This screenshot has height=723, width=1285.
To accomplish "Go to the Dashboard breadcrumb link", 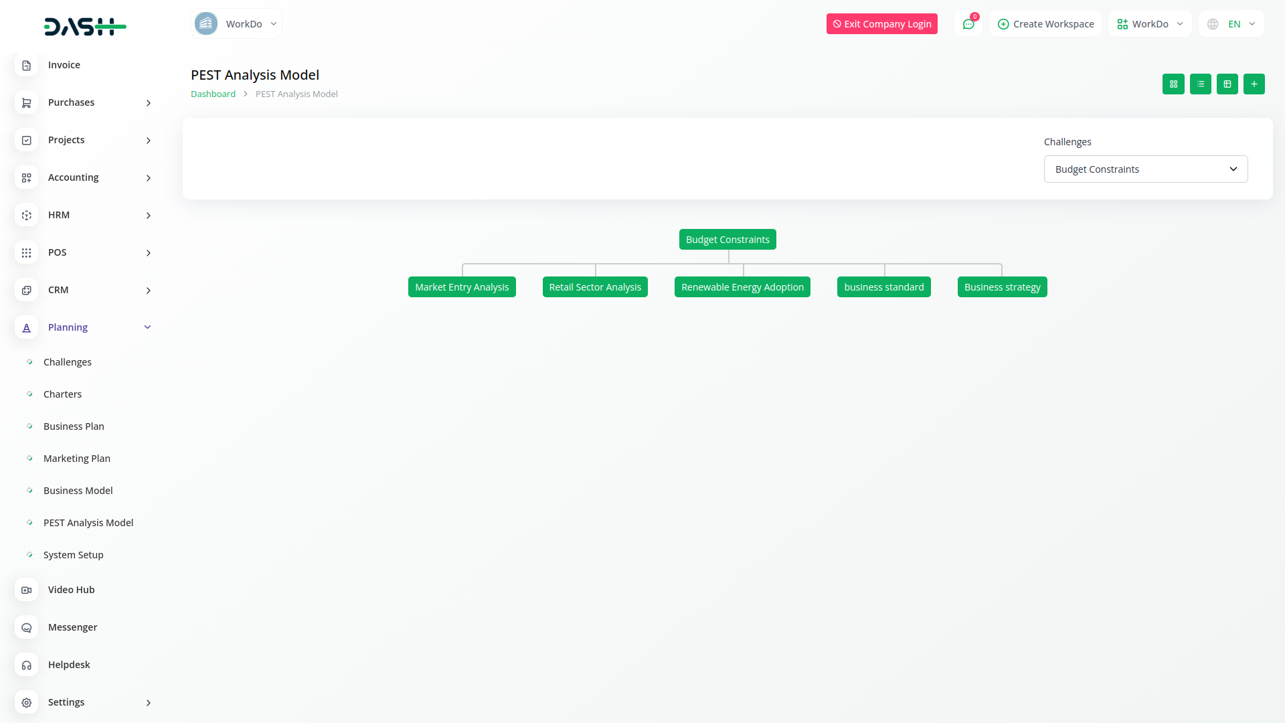I will [x=213, y=94].
